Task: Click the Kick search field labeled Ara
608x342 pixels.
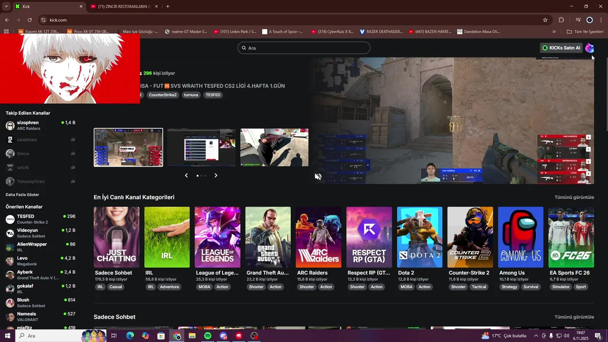Action: [x=304, y=48]
